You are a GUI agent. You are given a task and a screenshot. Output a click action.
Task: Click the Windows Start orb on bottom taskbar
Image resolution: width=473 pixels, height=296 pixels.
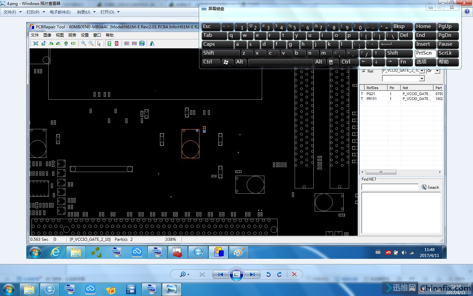pyautogui.click(x=9, y=289)
